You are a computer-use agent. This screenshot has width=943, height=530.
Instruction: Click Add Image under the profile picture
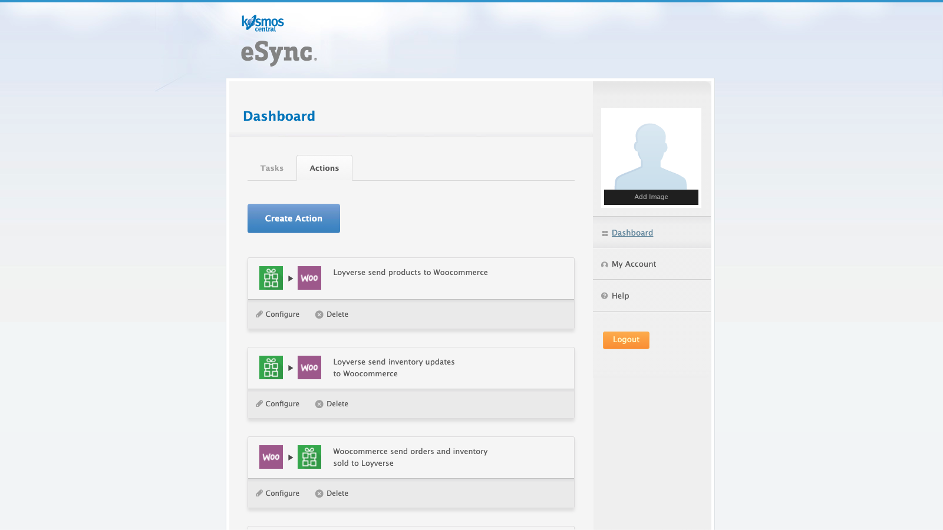coord(651,197)
